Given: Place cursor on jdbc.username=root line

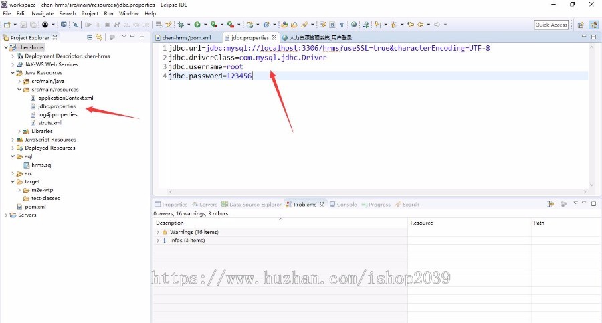Looking at the screenshot, I should coord(205,66).
